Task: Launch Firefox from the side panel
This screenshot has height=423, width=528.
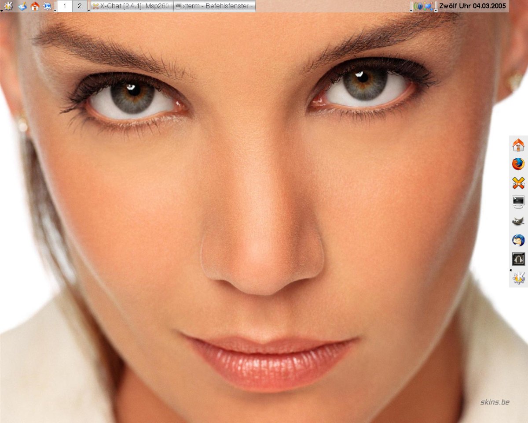Action: [x=518, y=164]
